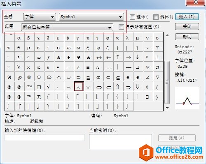Choose the diamond ♦ suit symbol
Screen dimensions: 206x164
click(x=68, y=58)
